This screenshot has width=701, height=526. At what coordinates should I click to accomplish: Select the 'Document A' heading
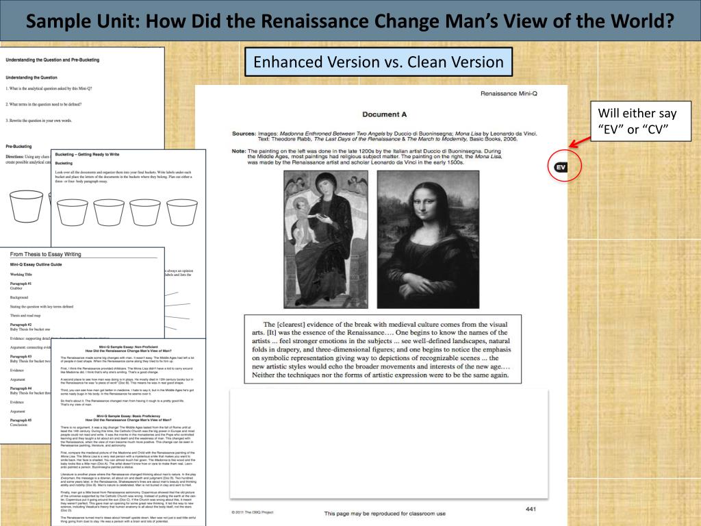click(385, 114)
